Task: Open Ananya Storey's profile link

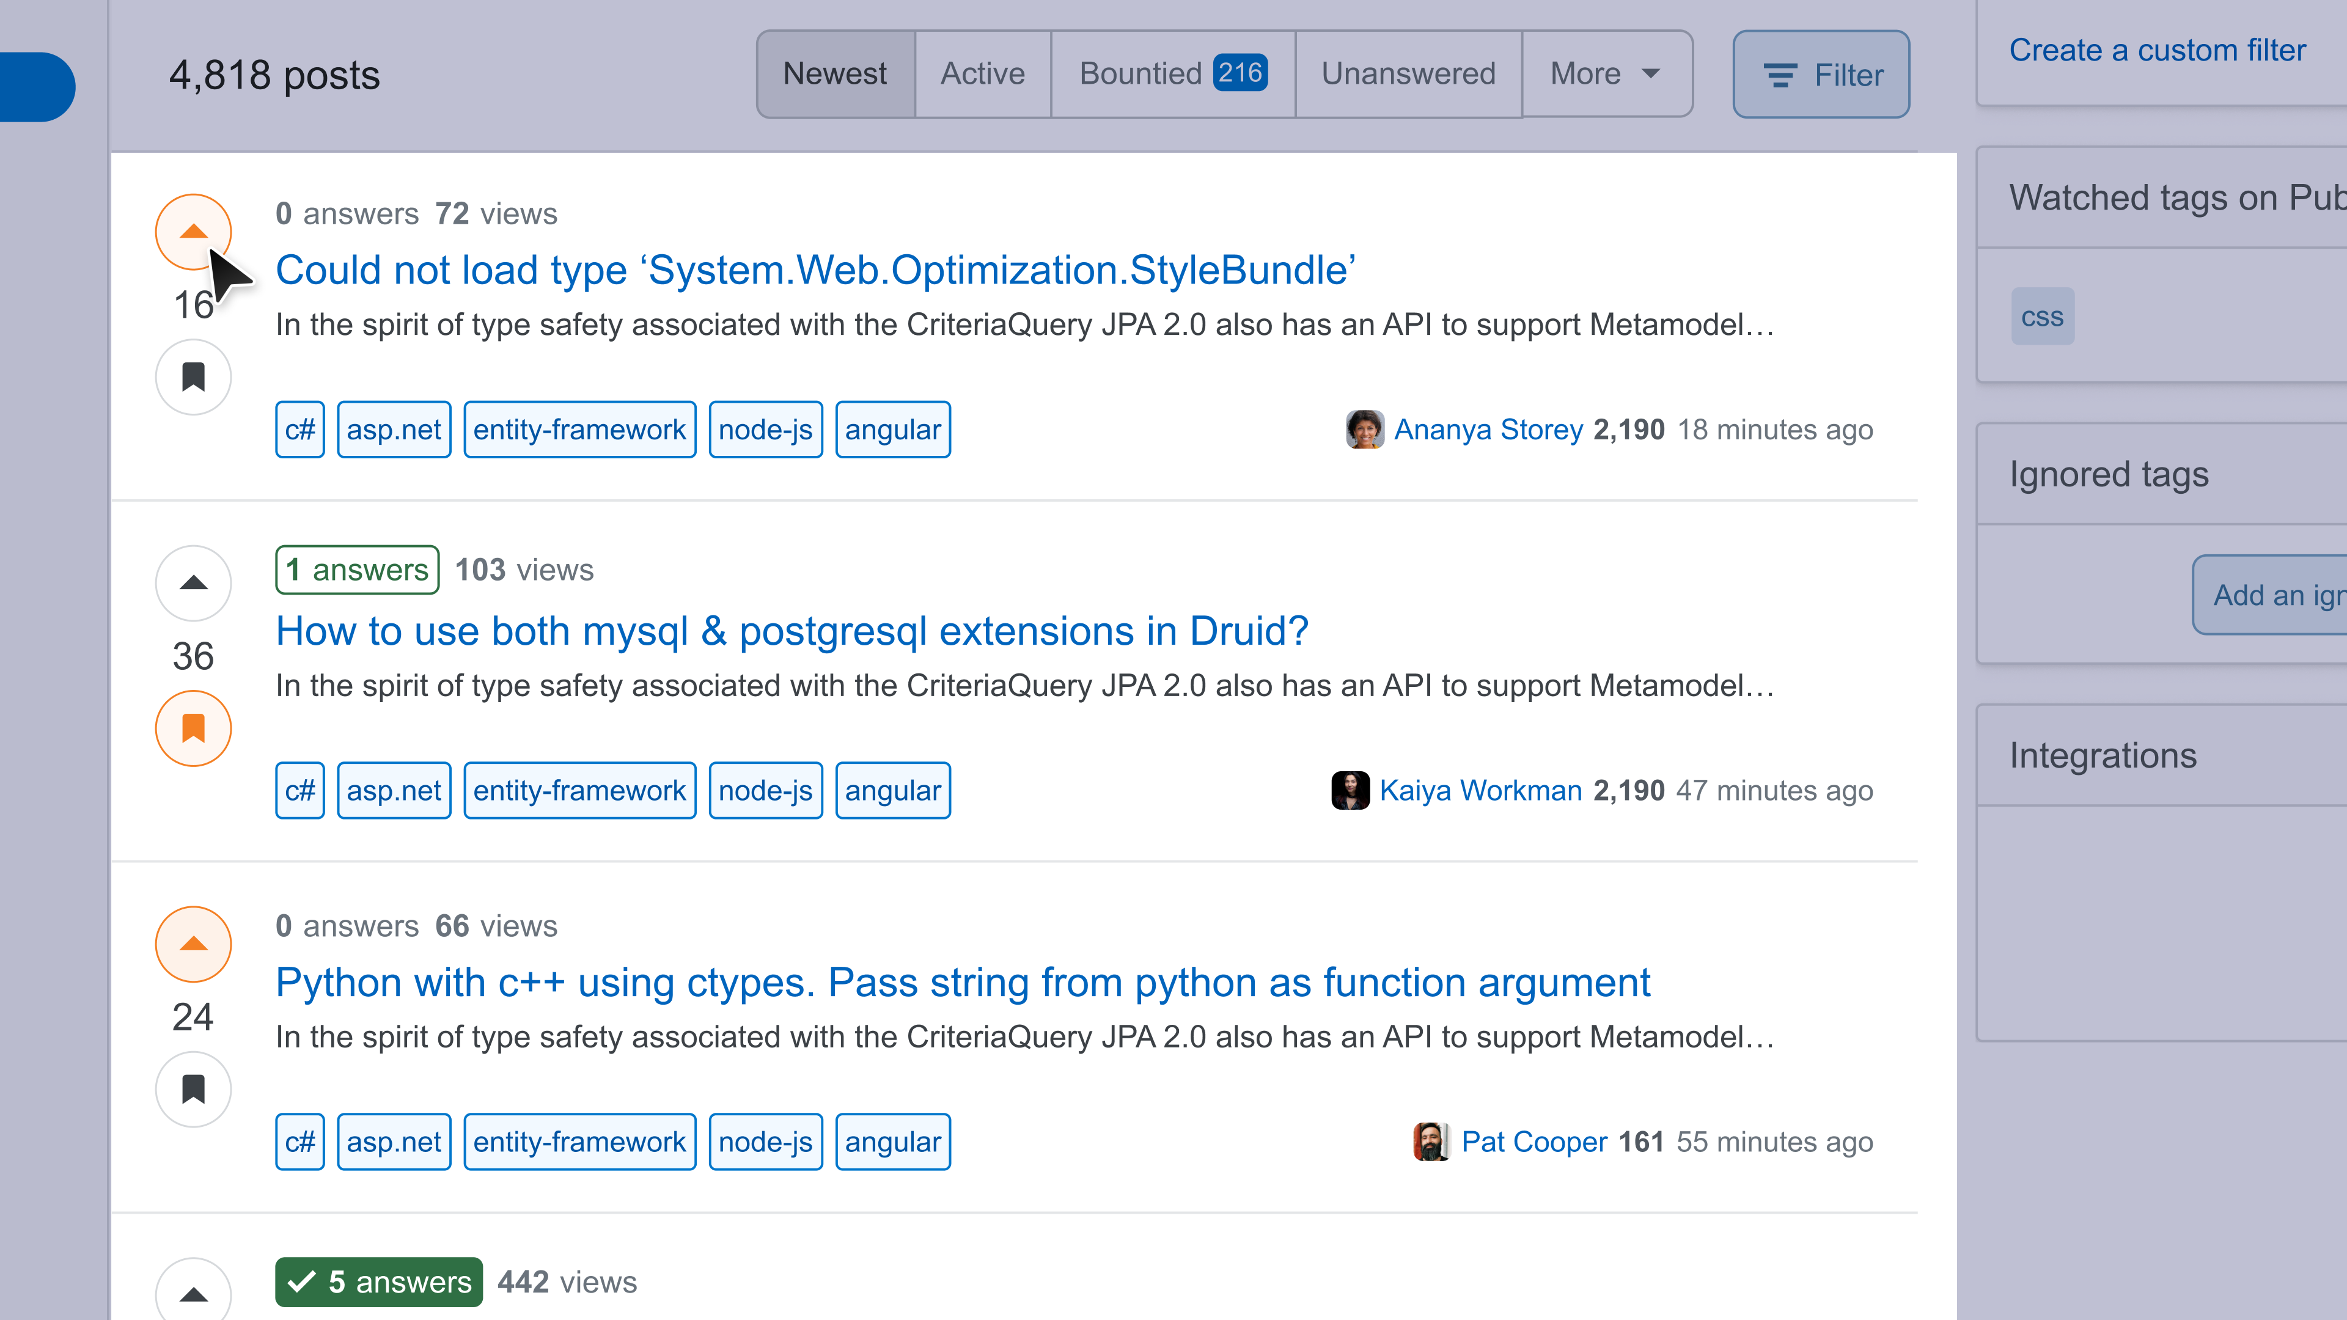Action: [1488, 429]
